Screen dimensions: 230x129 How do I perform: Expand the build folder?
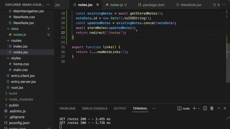[x=13, y=93]
